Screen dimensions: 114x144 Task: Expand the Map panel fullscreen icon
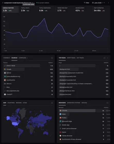pyautogui.click(x=52, y=103)
